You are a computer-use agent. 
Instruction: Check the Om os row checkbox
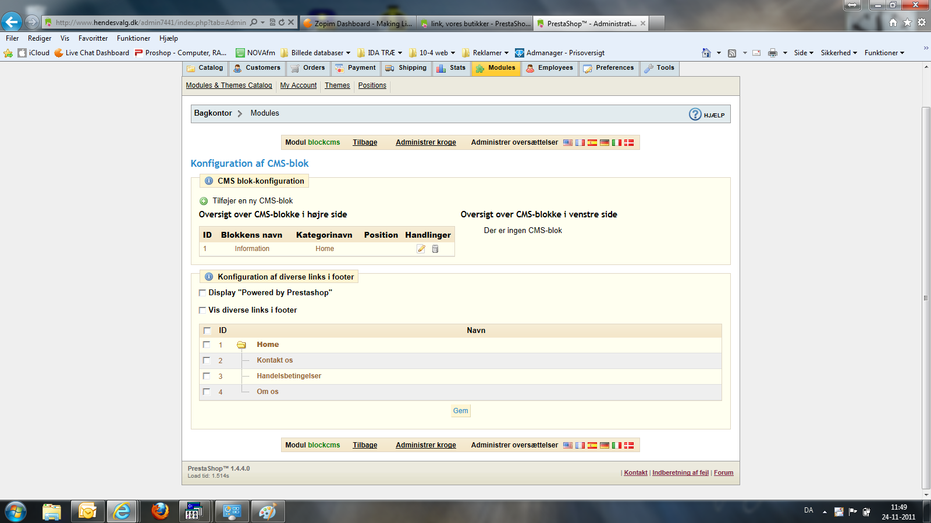coord(207,392)
